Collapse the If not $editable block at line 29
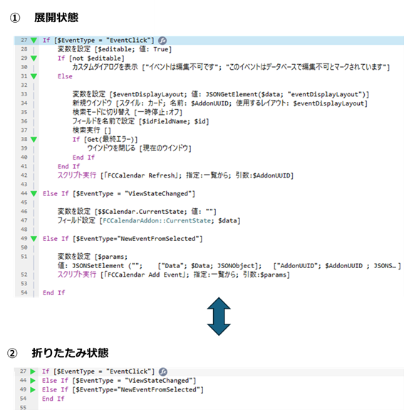This screenshot has width=404, height=410. pos(33,58)
